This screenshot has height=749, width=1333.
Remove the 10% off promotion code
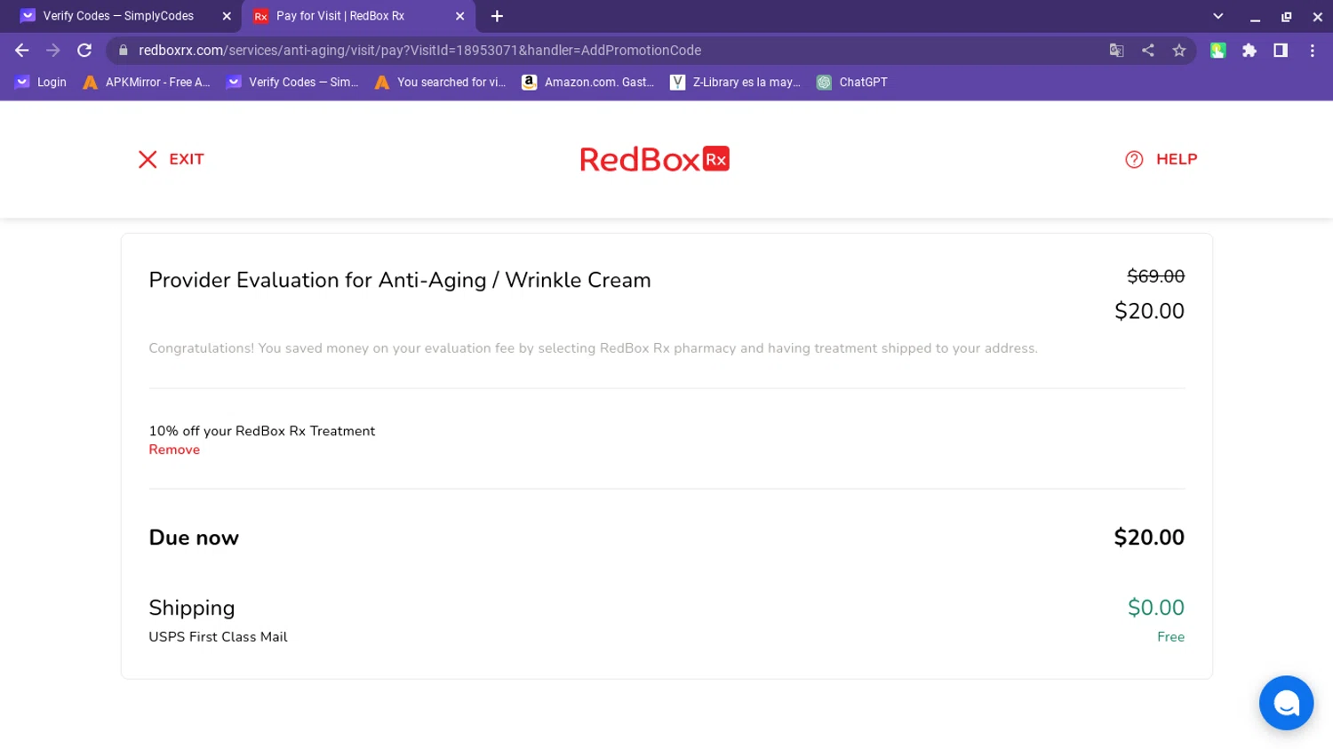click(174, 450)
